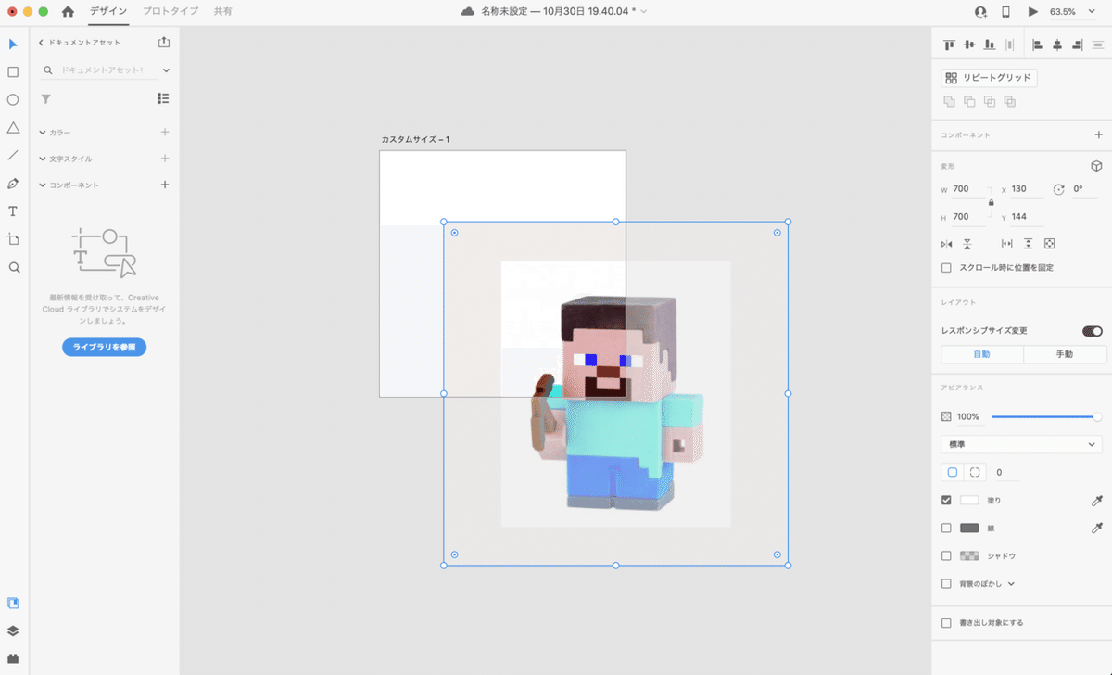The image size is (1112, 675).
Task: Add character style with 文字スタイル plus
Action: 165,159
